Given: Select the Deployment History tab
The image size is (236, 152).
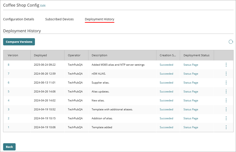Looking at the screenshot, I should point(99,19).
